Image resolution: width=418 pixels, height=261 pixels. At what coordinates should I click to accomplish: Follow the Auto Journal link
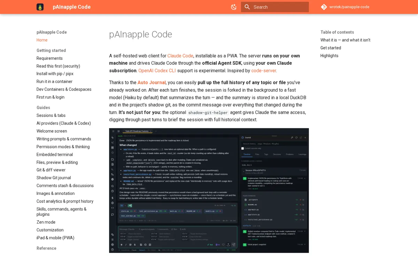pyautogui.click(x=152, y=82)
